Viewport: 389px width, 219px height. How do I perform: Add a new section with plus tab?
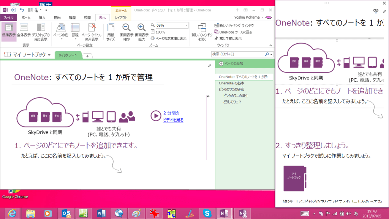(87, 56)
